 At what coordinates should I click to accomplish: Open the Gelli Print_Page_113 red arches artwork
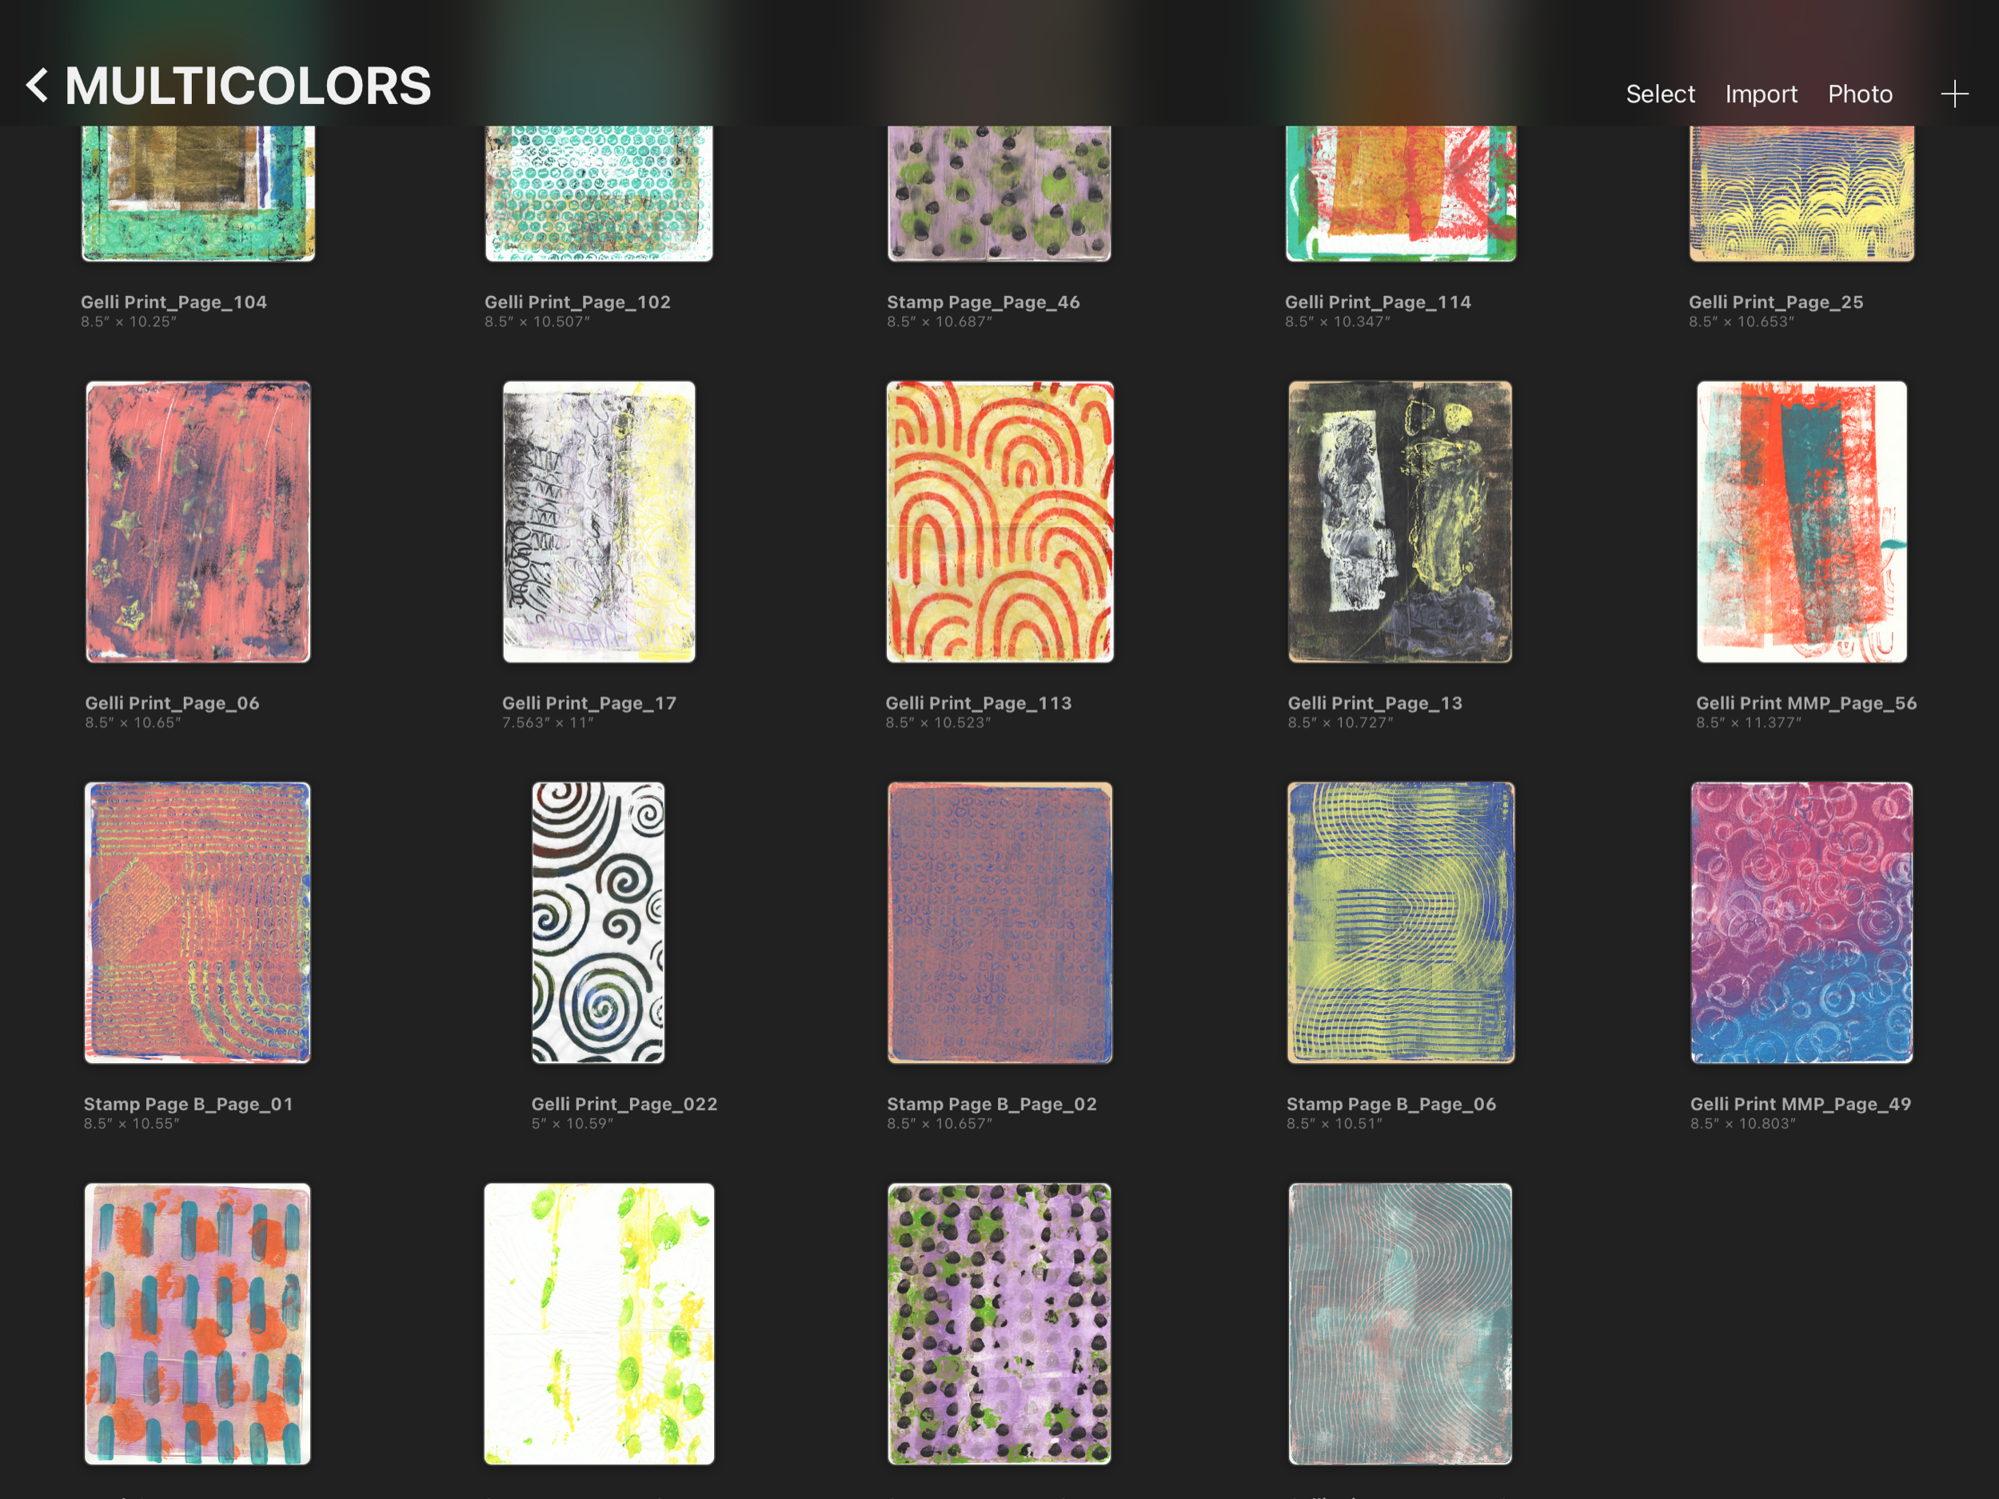999,522
